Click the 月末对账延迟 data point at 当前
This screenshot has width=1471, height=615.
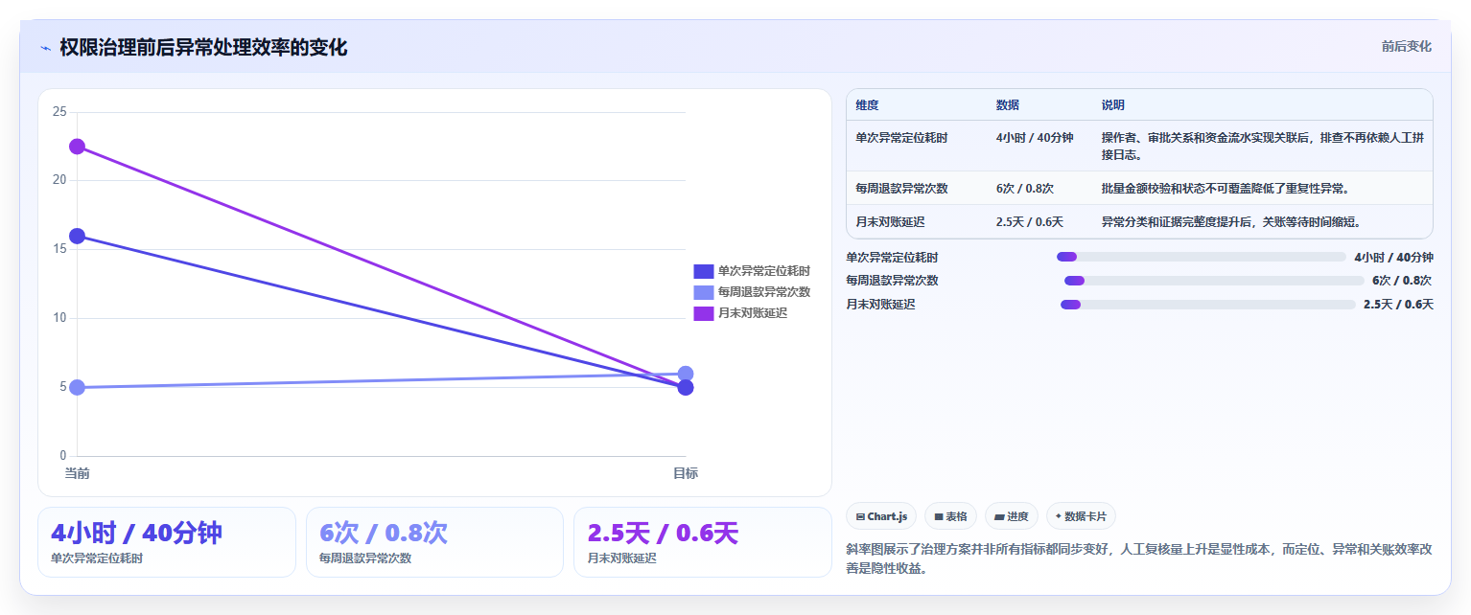point(77,147)
